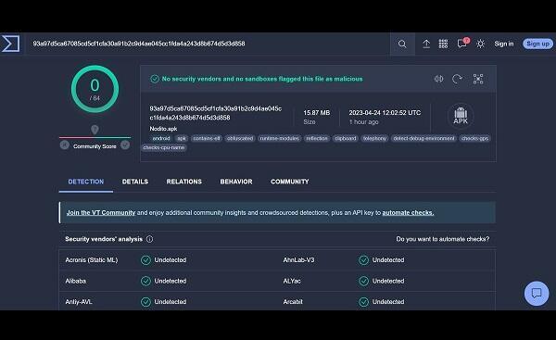Click the reanalyze refresh icon

coord(457,79)
